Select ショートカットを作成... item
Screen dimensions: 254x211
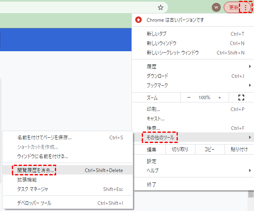tap(68, 147)
